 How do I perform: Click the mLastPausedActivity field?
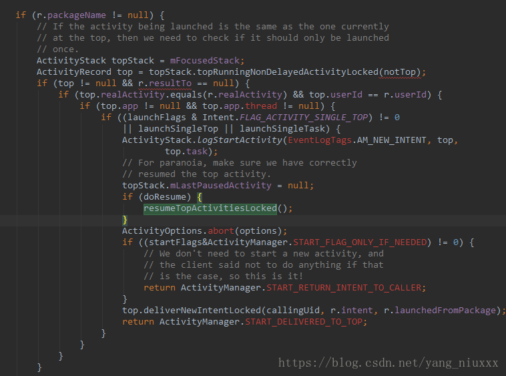click(x=221, y=186)
